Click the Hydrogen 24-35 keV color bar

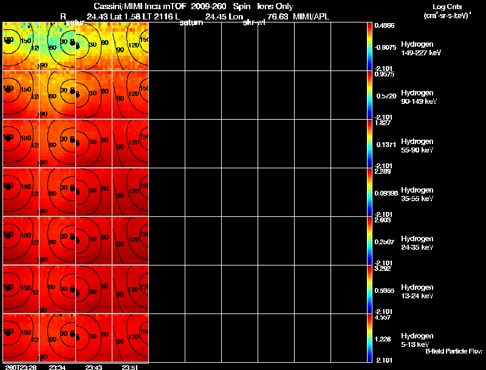click(x=369, y=241)
